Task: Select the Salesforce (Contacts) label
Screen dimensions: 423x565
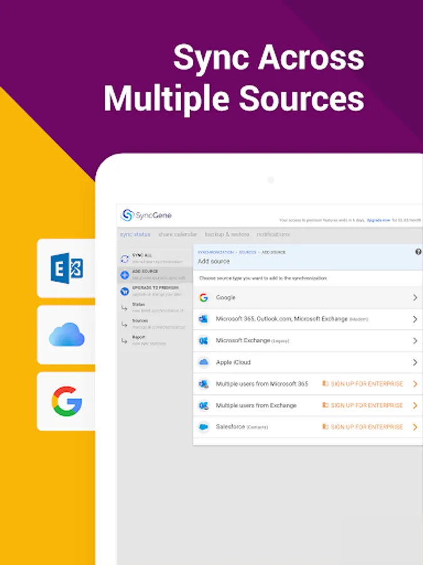Action: (242, 427)
